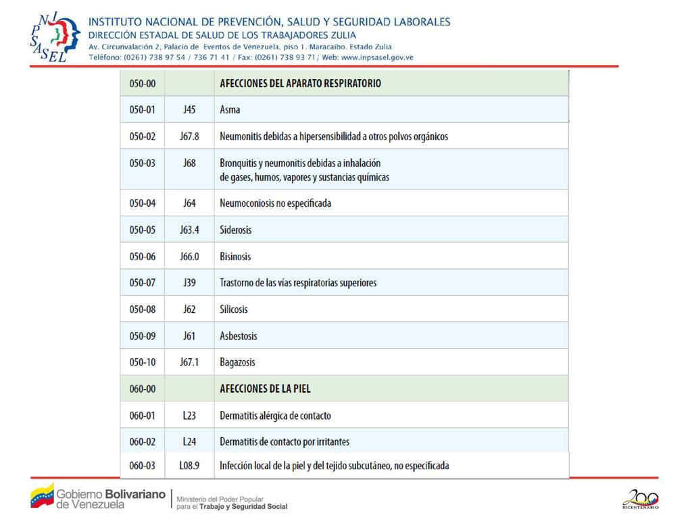Select the 'Asbestosis' entry
Viewport: 692px width, 519px height.
(239, 336)
